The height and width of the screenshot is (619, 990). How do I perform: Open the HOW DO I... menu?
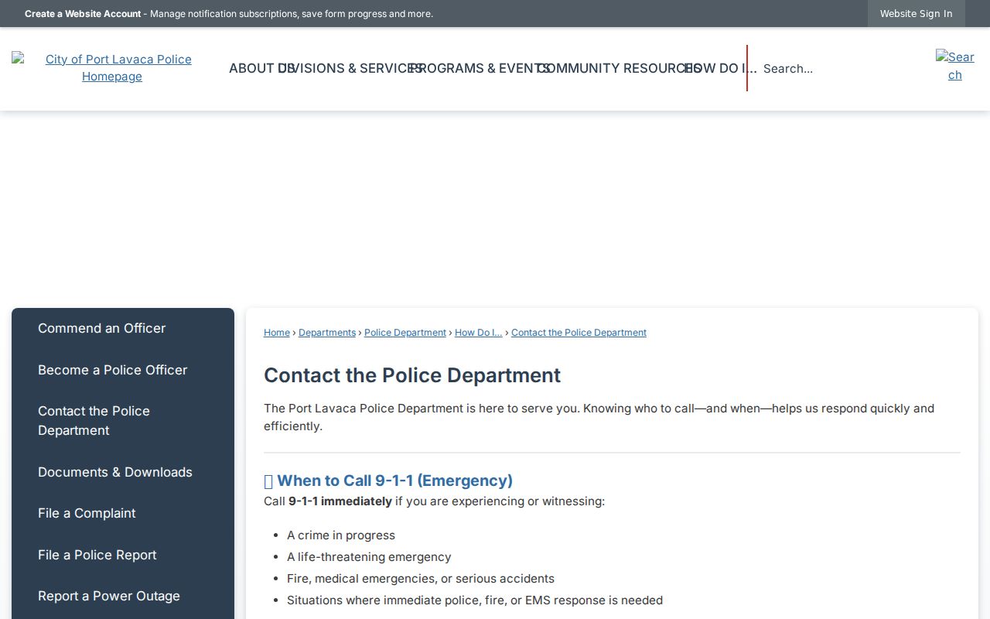(x=721, y=68)
